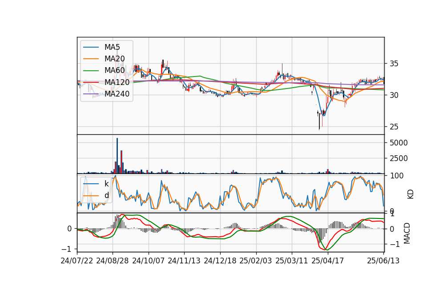The image size is (427, 307).
Task: Click the 'd' legend entry in KD panel
Action: (x=106, y=195)
